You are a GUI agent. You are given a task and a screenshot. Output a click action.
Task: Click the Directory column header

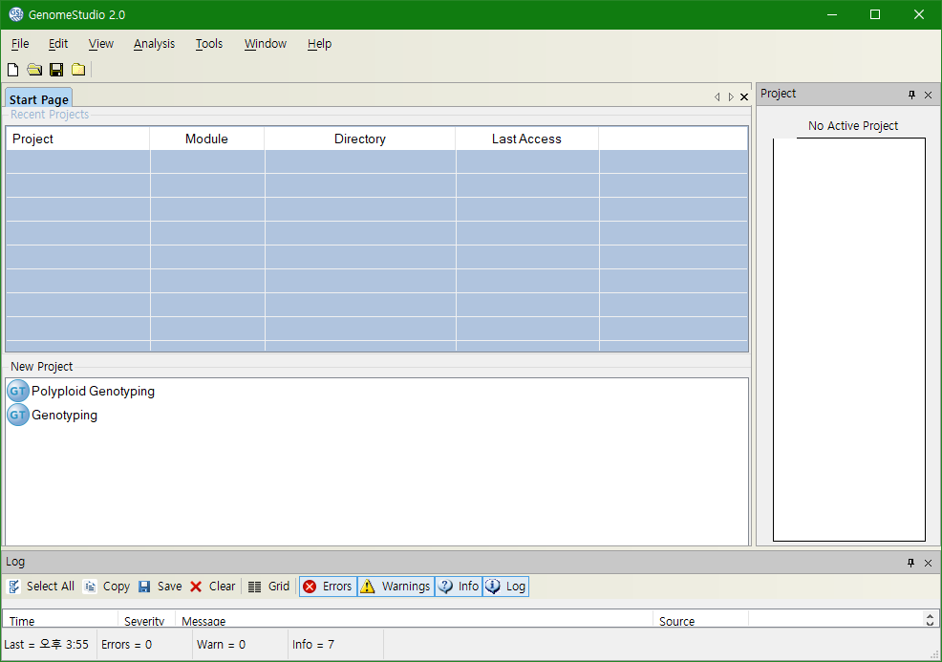click(x=360, y=139)
